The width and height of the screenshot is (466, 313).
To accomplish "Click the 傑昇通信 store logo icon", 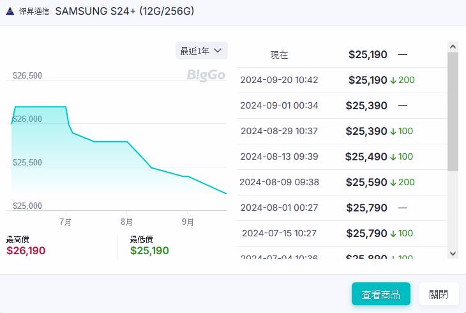I will tap(10, 11).
